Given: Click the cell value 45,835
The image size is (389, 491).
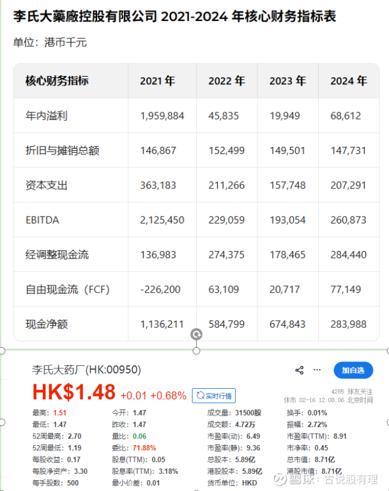Looking at the screenshot, I should pyautogui.click(x=224, y=116).
